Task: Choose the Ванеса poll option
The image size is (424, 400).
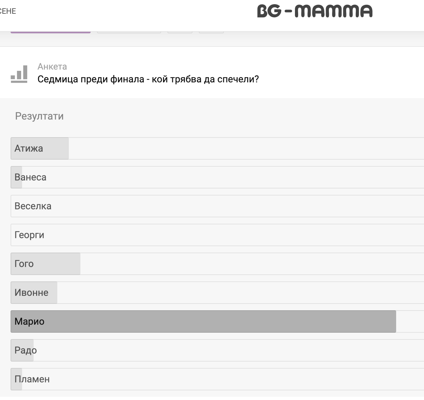Action: (30, 177)
